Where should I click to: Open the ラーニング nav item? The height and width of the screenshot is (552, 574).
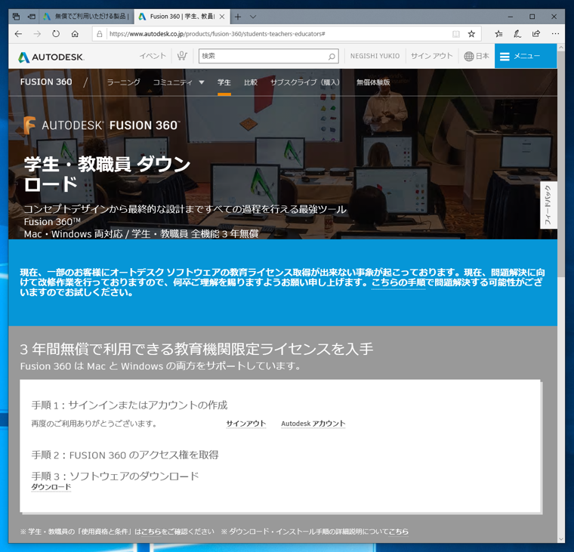(123, 82)
